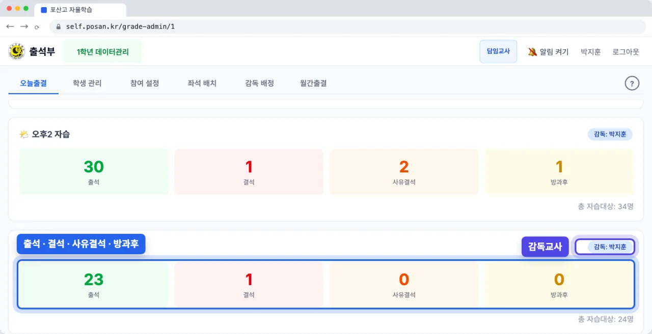652x334 pixels.
Task: Click the 감독: 박지훈 badge in lower section
Action: (x=610, y=247)
